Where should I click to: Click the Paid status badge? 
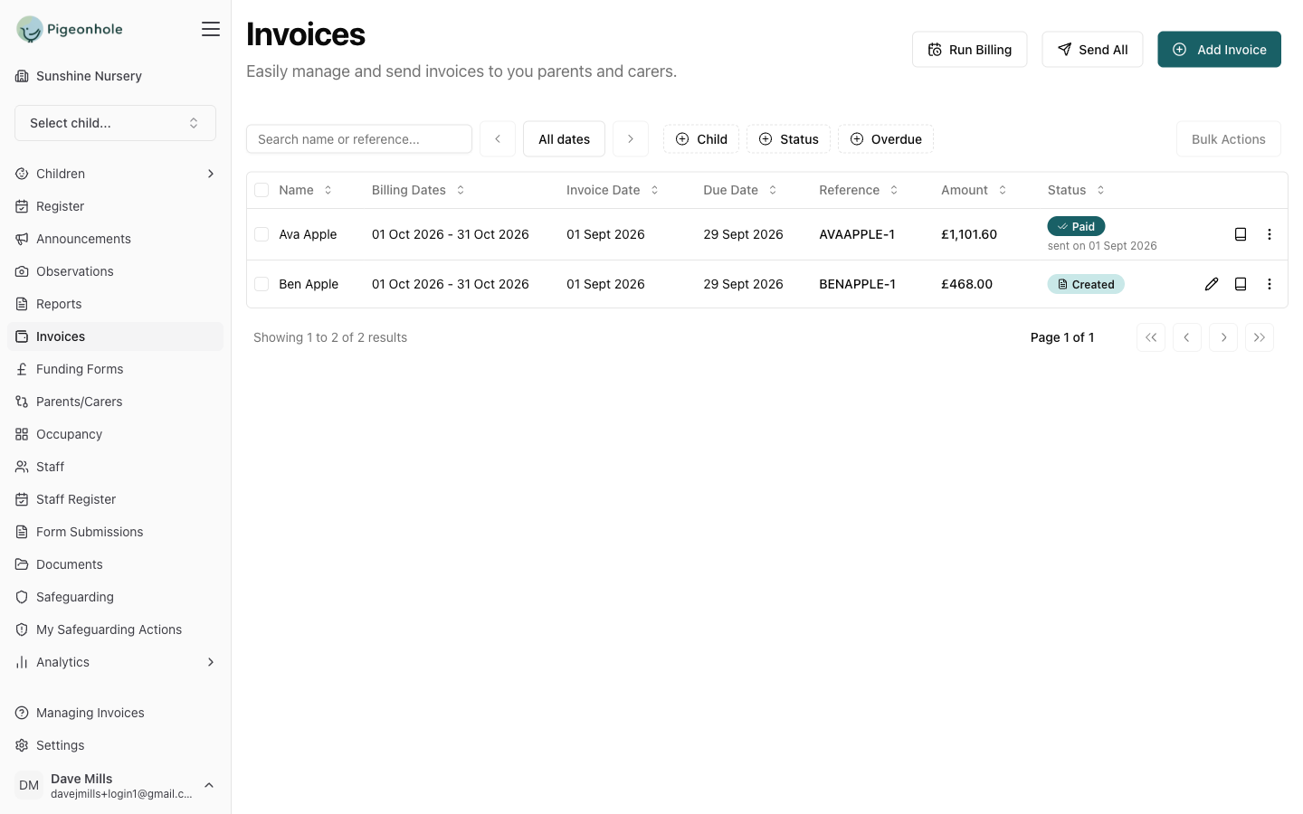[x=1076, y=226]
